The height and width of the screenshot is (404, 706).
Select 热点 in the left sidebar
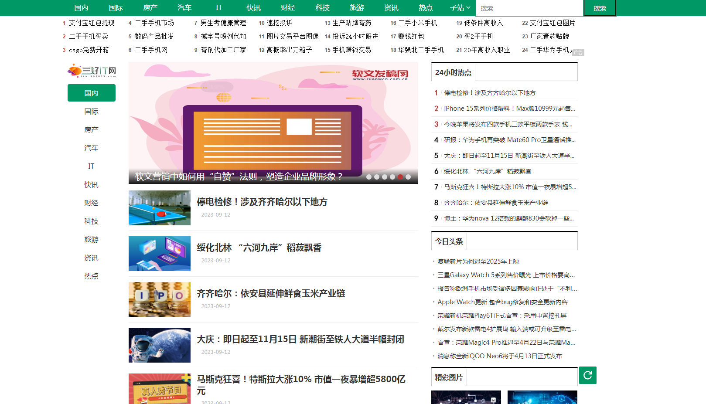coord(92,276)
